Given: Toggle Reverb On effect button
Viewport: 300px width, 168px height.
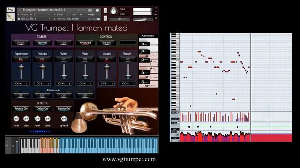Looking at the screenshot, I should 21,109.
